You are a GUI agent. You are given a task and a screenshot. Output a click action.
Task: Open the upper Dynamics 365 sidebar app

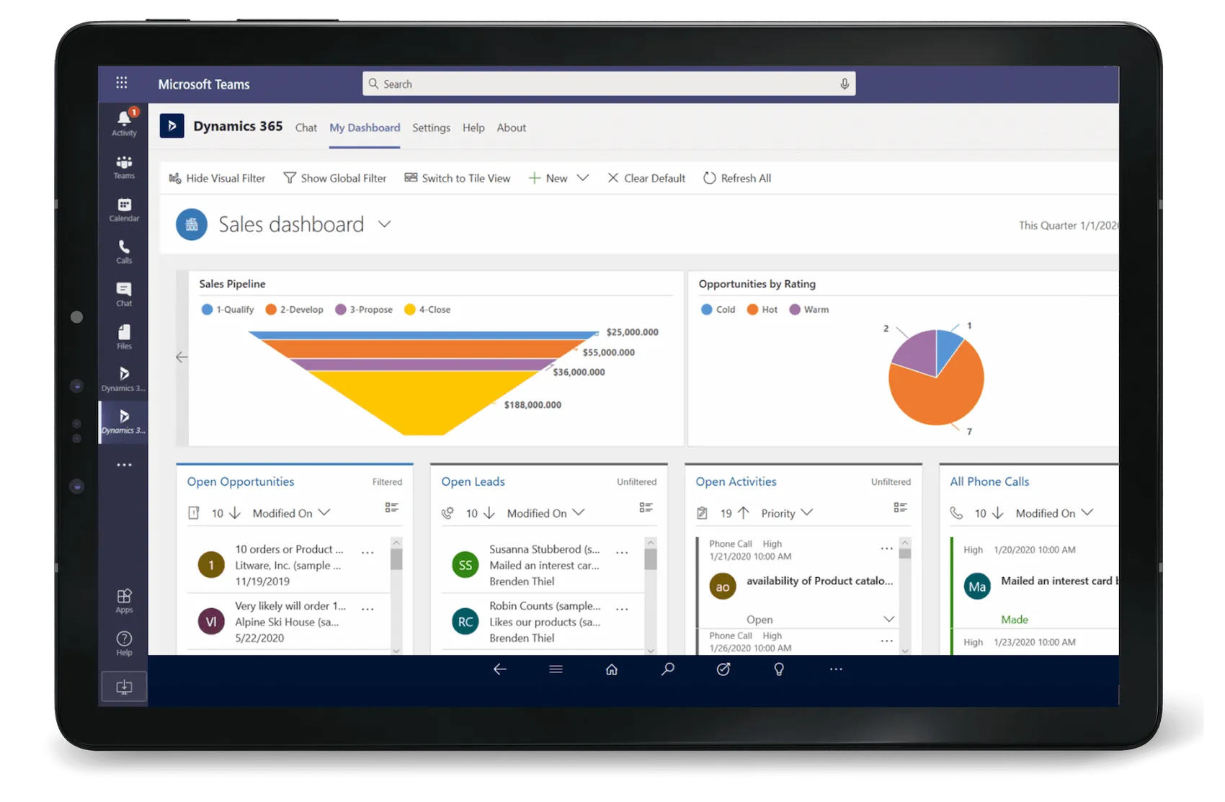click(x=124, y=379)
